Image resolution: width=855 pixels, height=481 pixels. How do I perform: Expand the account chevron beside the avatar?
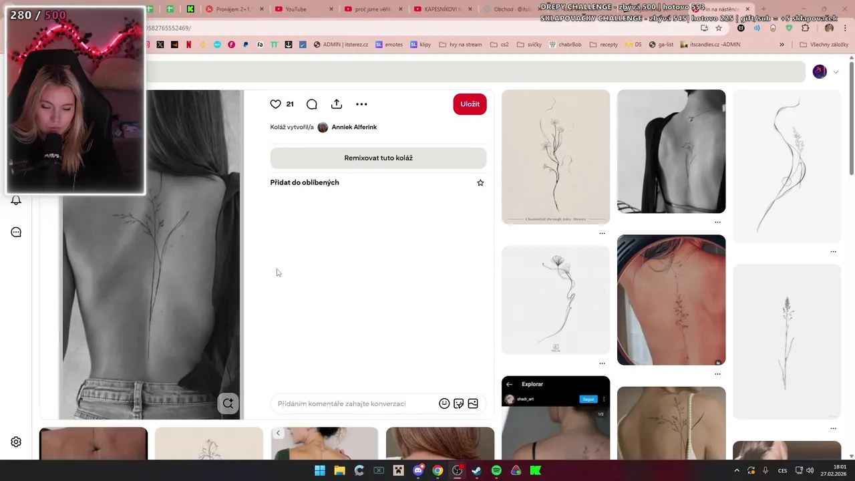836,72
